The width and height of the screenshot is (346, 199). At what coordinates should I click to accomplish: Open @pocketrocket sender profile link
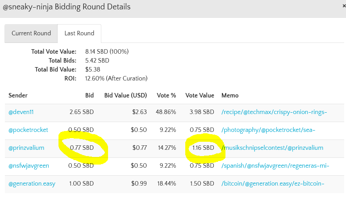coord(28,130)
